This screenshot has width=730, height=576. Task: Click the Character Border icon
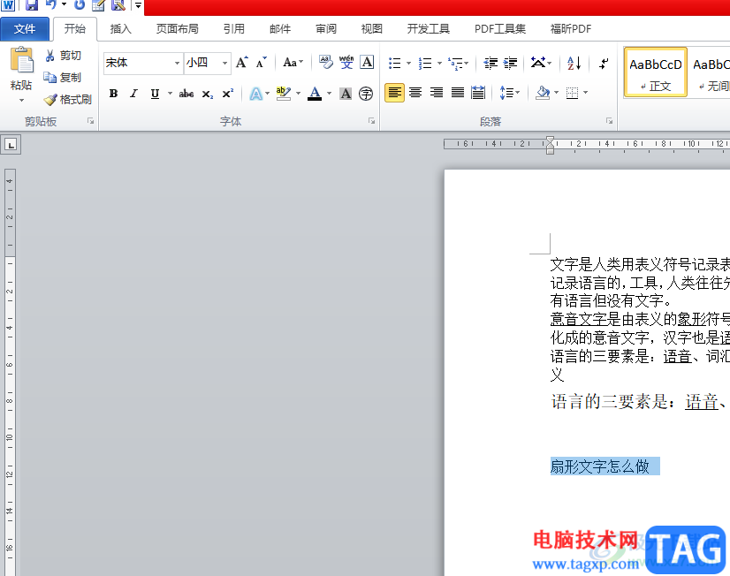click(x=367, y=63)
